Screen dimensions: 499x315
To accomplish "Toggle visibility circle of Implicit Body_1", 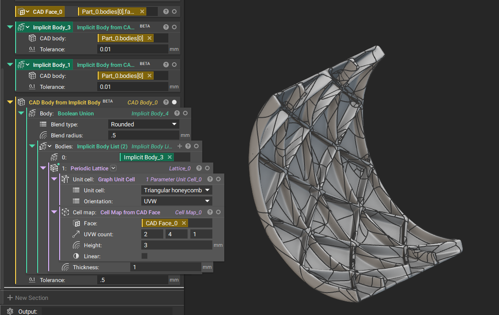I will pyautogui.click(x=174, y=65).
